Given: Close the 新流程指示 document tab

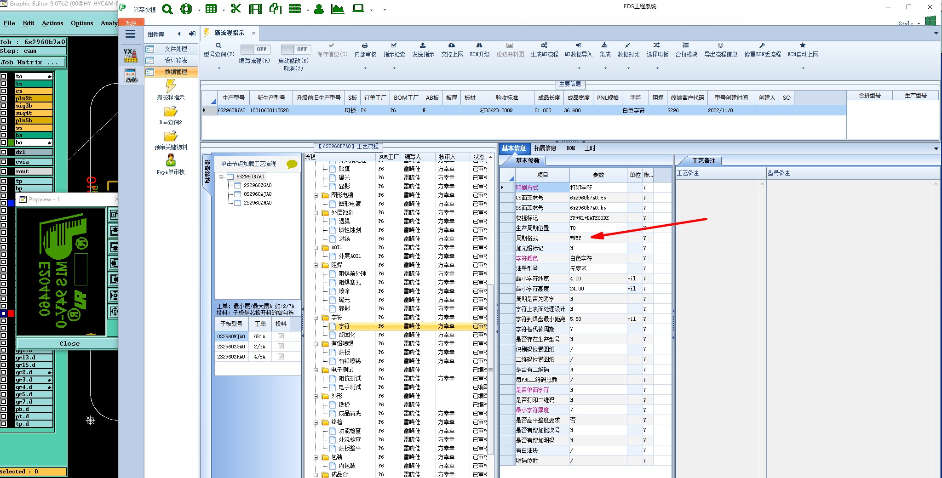Looking at the screenshot, I should pos(253,33).
